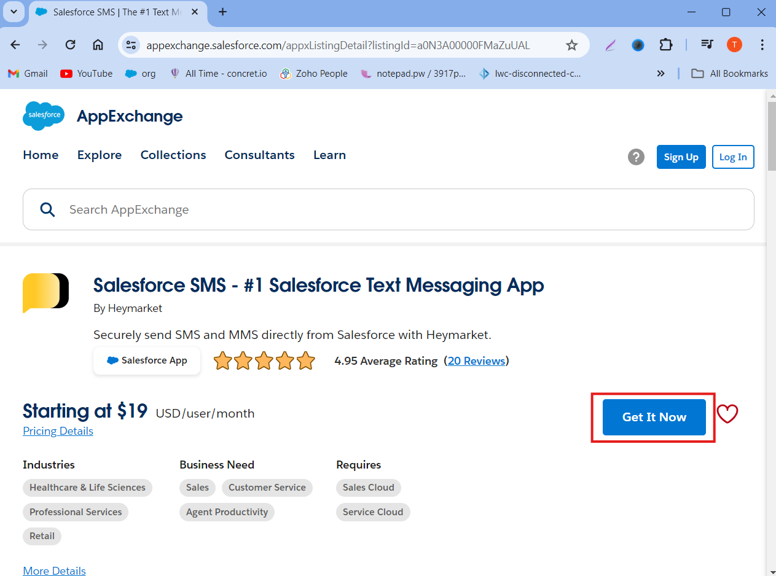
Task: Click the browser Back arrow
Action: [15, 45]
